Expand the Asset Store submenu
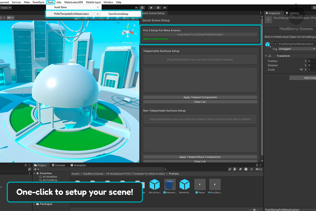Image resolution: width=316 pixels, height=211 pixels. [73, 7]
